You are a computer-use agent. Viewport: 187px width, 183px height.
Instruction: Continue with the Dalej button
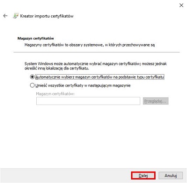(x=143, y=176)
